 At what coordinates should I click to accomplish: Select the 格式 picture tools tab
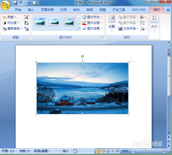point(157,10)
